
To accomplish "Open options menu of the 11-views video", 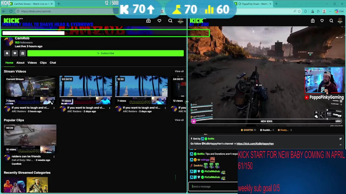I will tap(109, 108).
